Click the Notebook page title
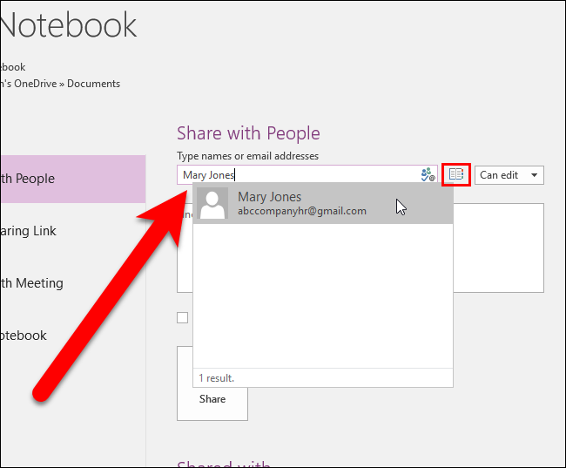This screenshot has width=566, height=468. (69, 25)
